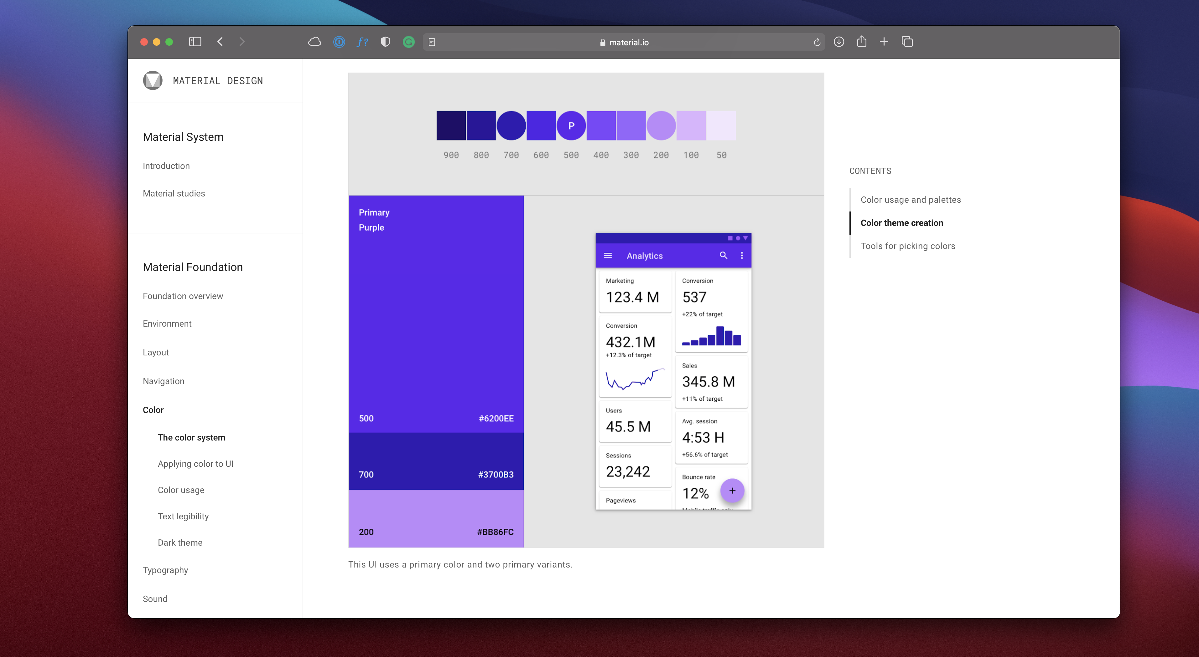Open tab overview icon

click(907, 42)
